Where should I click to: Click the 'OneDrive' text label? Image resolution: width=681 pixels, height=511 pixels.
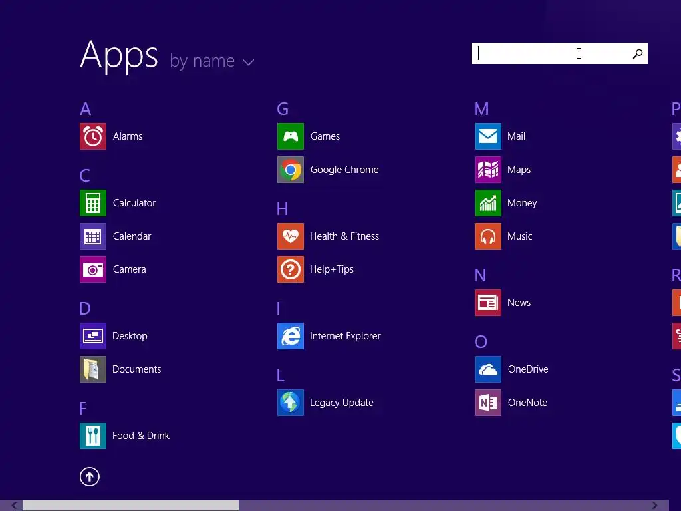[528, 369]
